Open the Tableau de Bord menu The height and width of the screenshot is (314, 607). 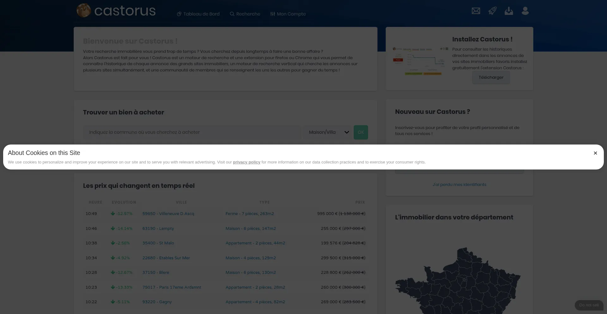pyautogui.click(x=198, y=14)
